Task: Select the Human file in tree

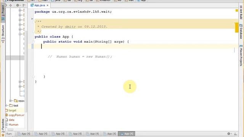Action: click(x=14, y=124)
